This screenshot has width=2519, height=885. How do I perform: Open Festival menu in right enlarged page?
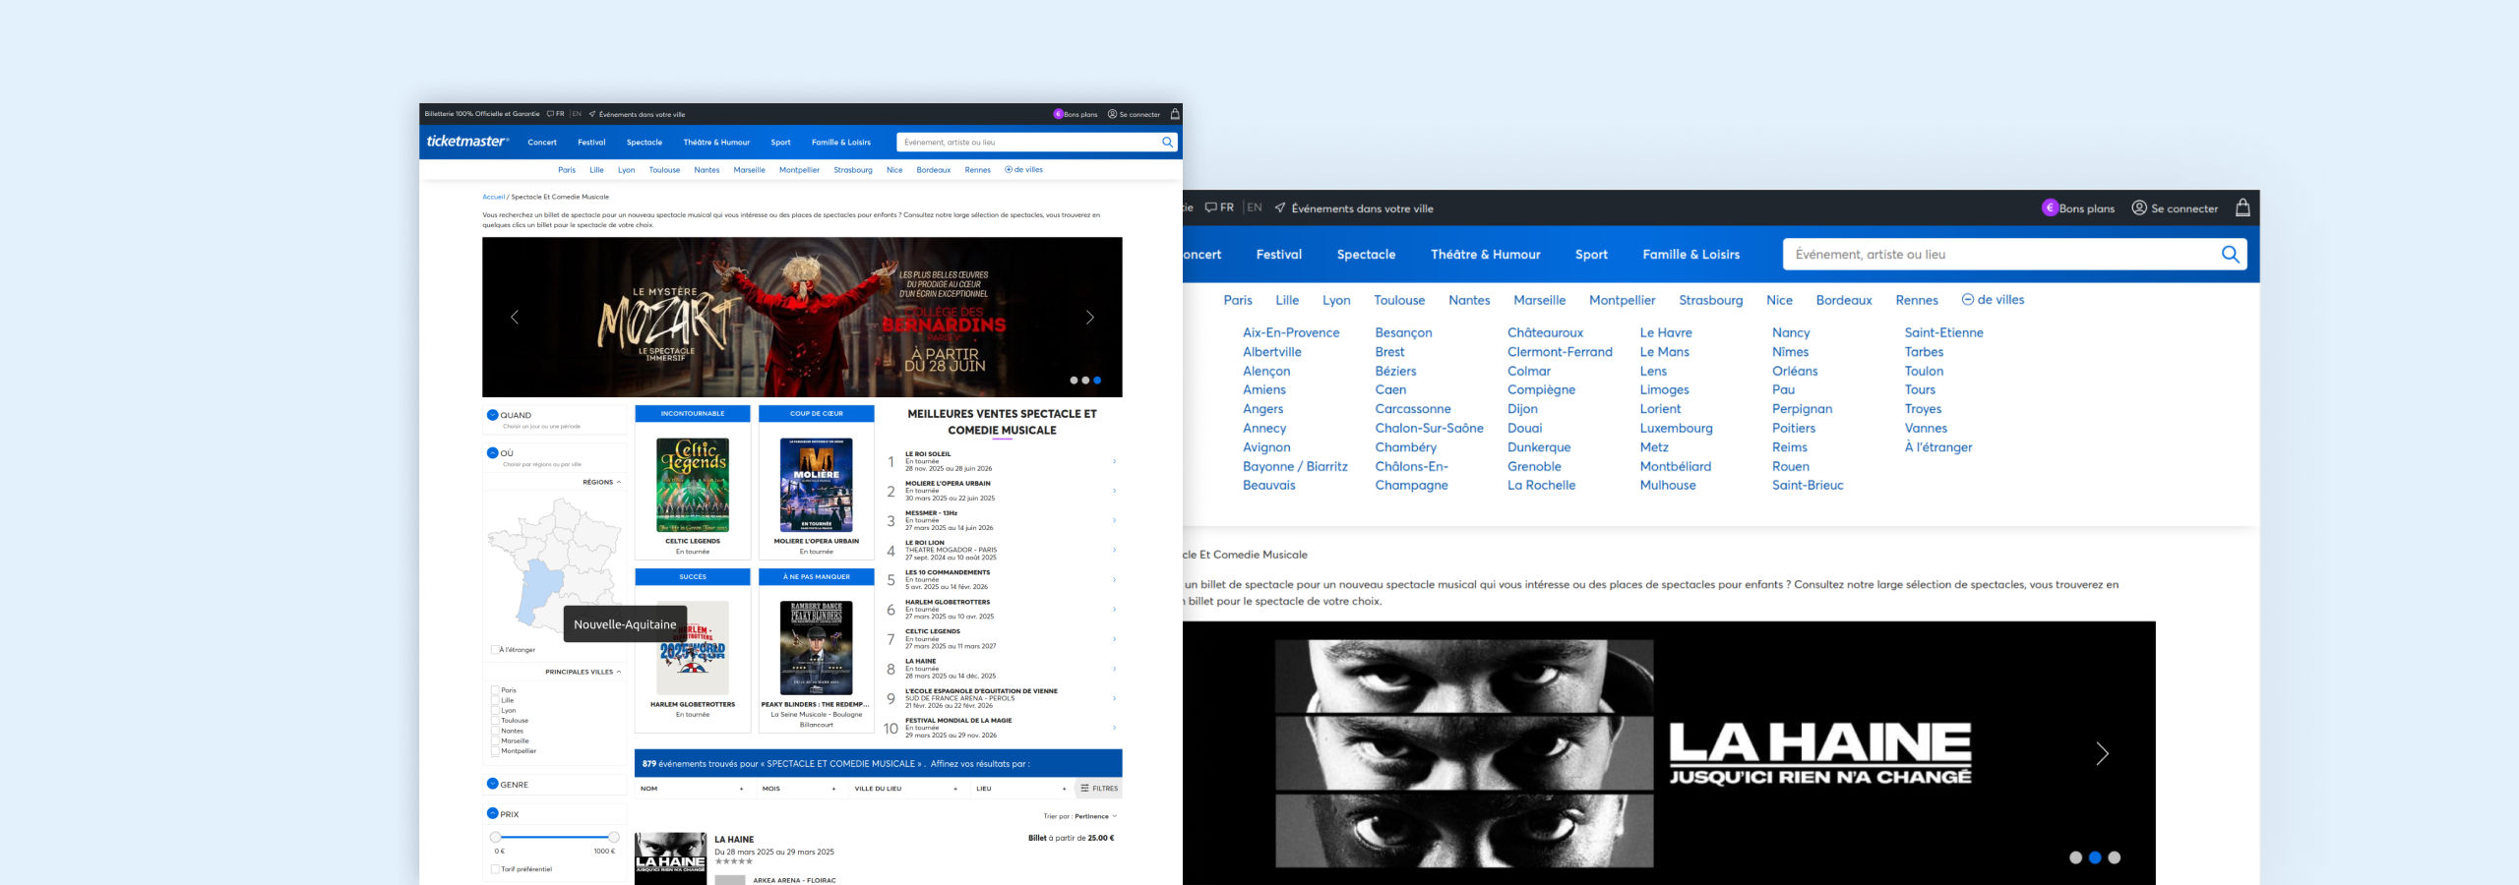pos(1279,254)
